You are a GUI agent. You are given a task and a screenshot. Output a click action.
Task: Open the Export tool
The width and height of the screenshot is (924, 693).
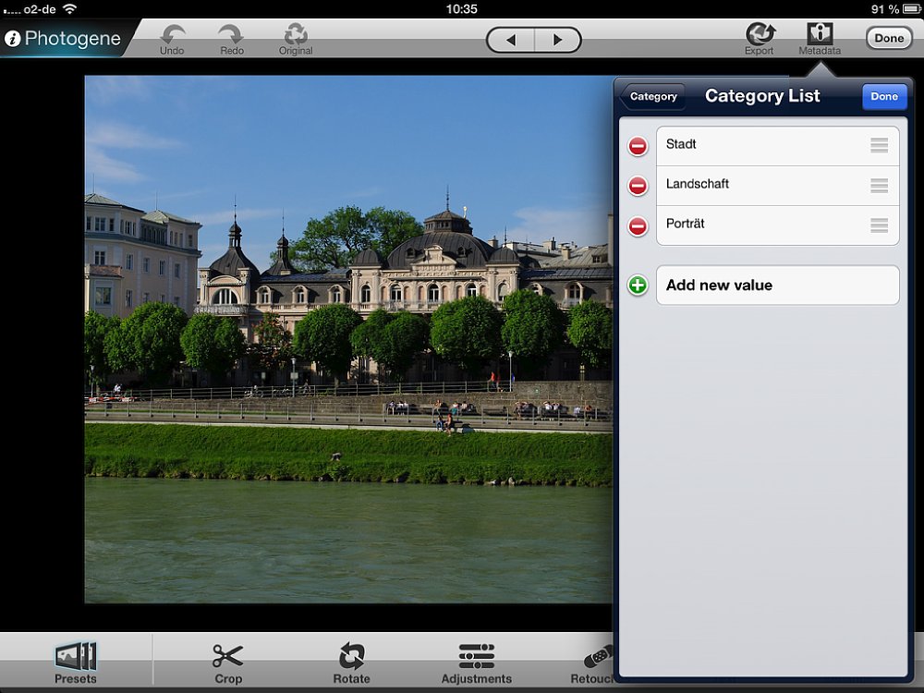click(x=760, y=35)
